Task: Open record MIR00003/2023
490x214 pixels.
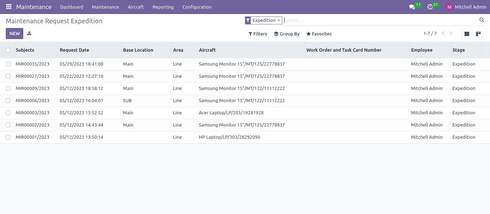Action: click(x=32, y=113)
